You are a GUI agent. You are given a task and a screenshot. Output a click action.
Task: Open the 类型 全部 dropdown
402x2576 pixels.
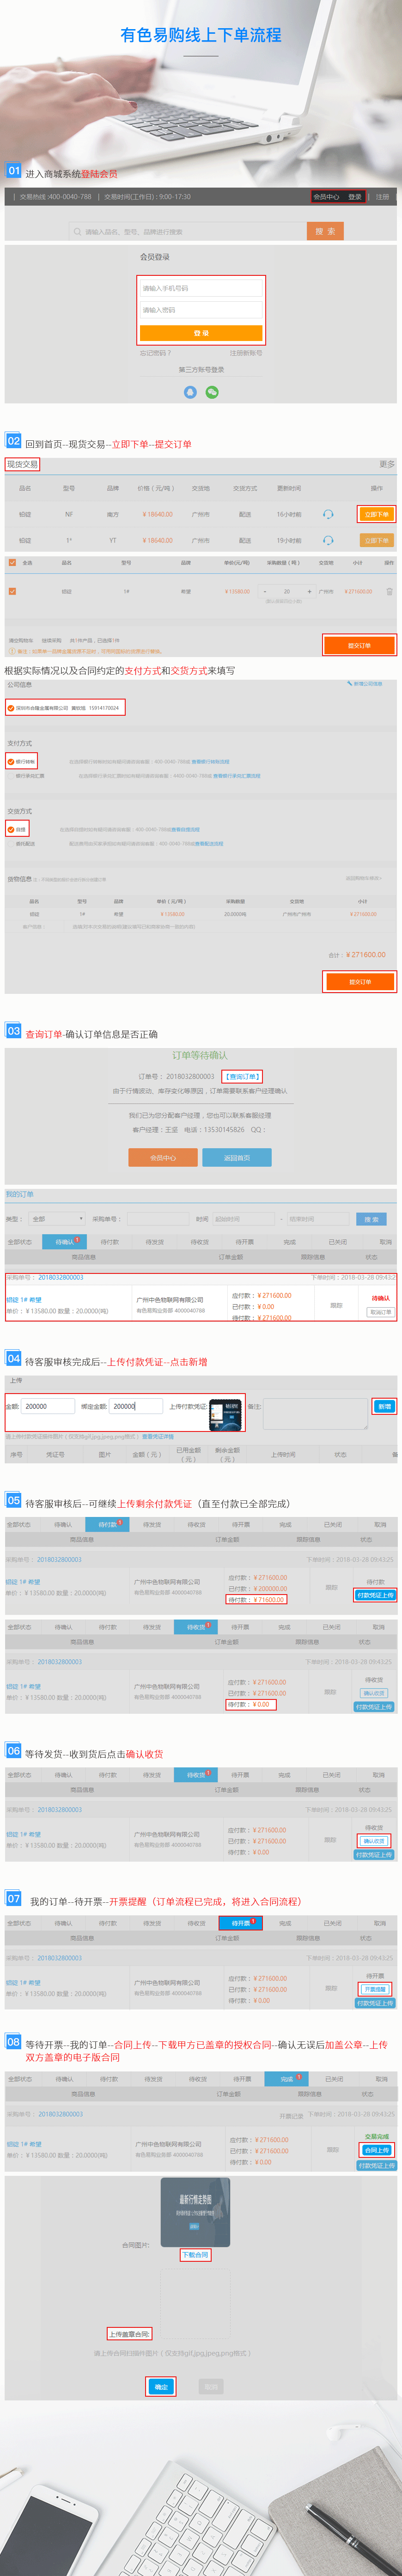coord(56,1219)
